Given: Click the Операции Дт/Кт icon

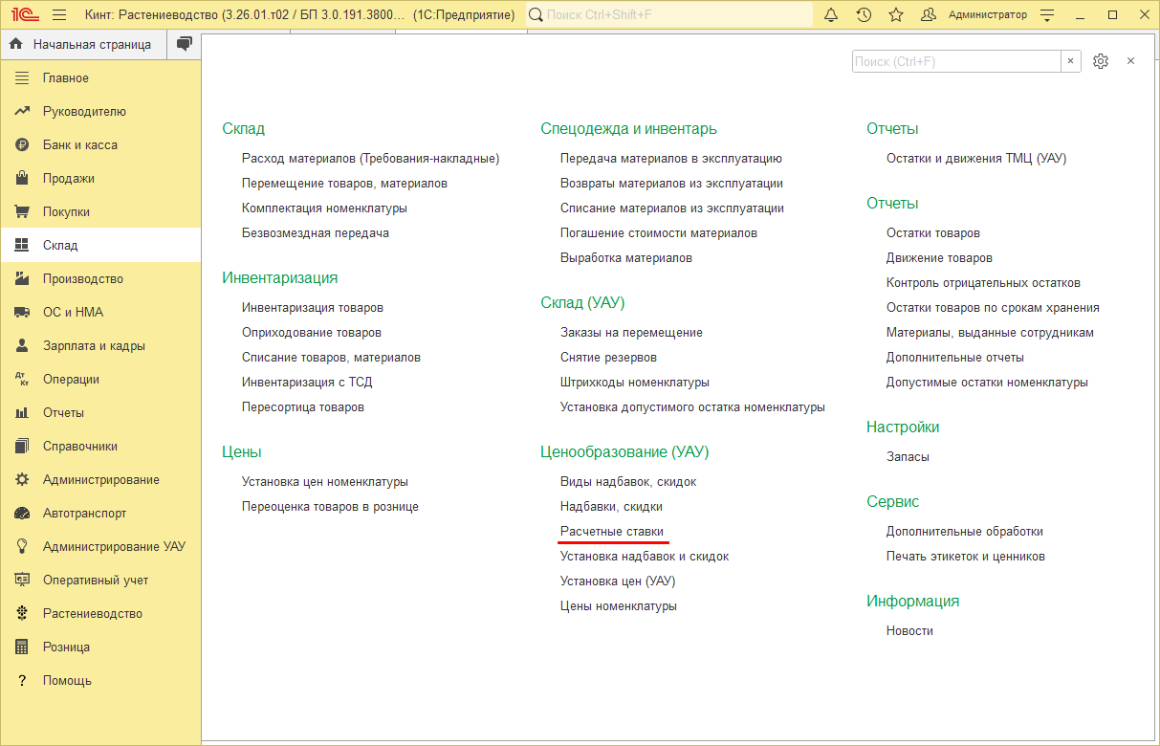Looking at the screenshot, I should click(22, 380).
